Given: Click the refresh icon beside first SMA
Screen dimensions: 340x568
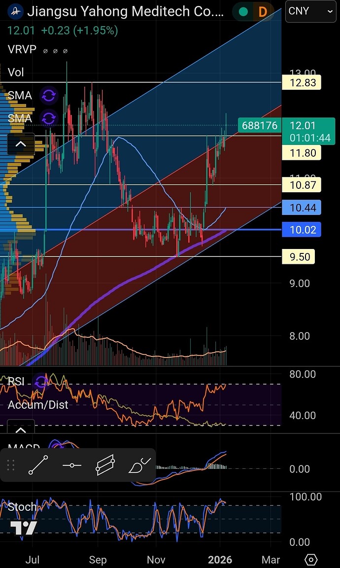Looking at the screenshot, I should [49, 96].
